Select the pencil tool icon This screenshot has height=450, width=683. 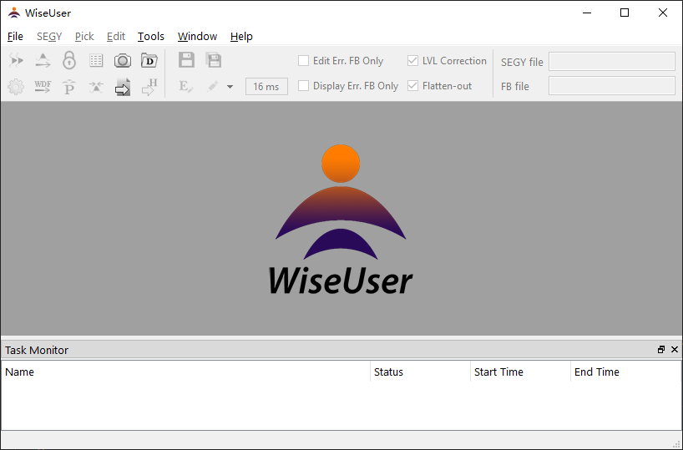(x=213, y=86)
